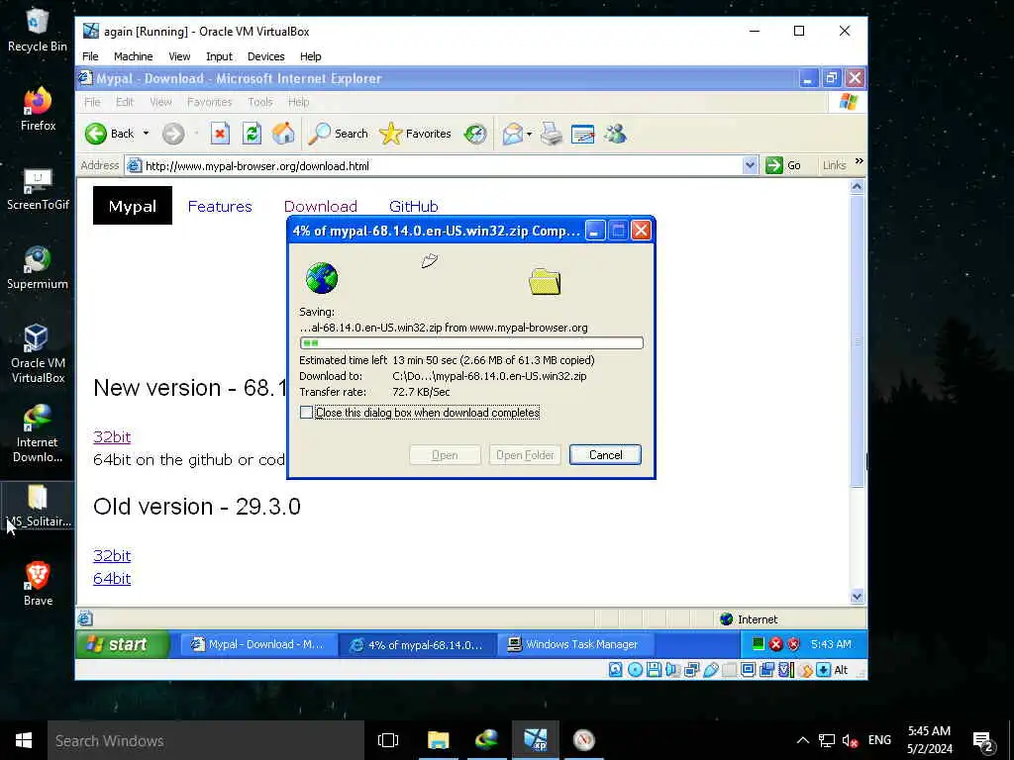The image size is (1014, 760).
Task: Follow the GitHub link on Mypal page
Action: (x=413, y=206)
